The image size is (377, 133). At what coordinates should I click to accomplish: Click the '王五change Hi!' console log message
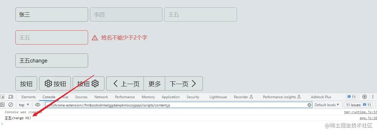tap(18, 118)
